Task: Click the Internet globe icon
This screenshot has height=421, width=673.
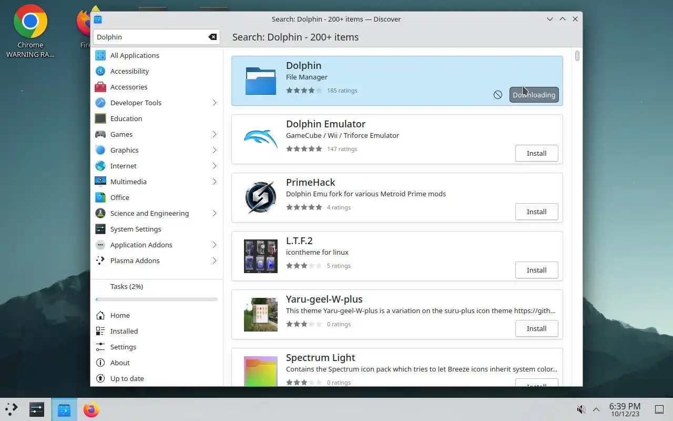Action: pyautogui.click(x=100, y=166)
